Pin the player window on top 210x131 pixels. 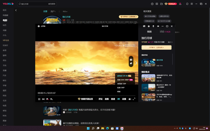pos(158,26)
